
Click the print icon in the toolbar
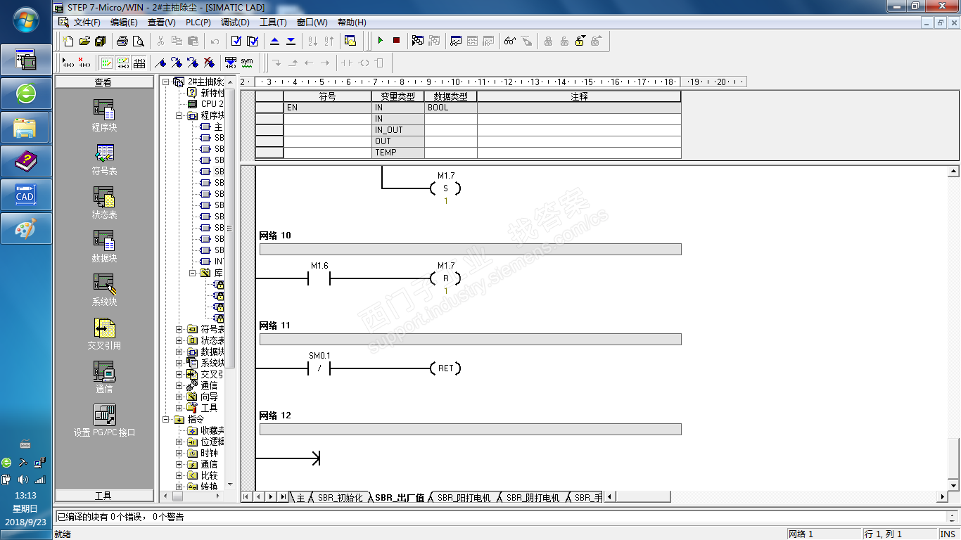pyautogui.click(x=122, y=41)
